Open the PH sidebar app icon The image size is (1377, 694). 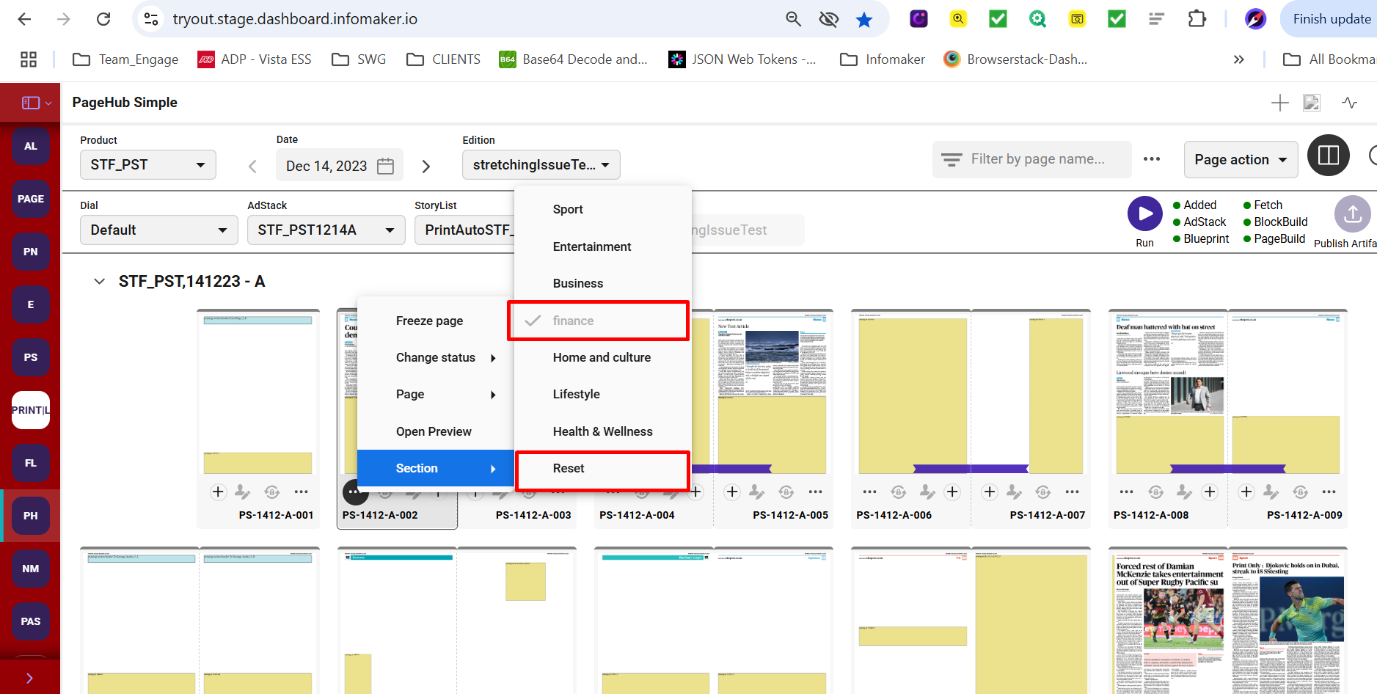[x=30, y=516]
